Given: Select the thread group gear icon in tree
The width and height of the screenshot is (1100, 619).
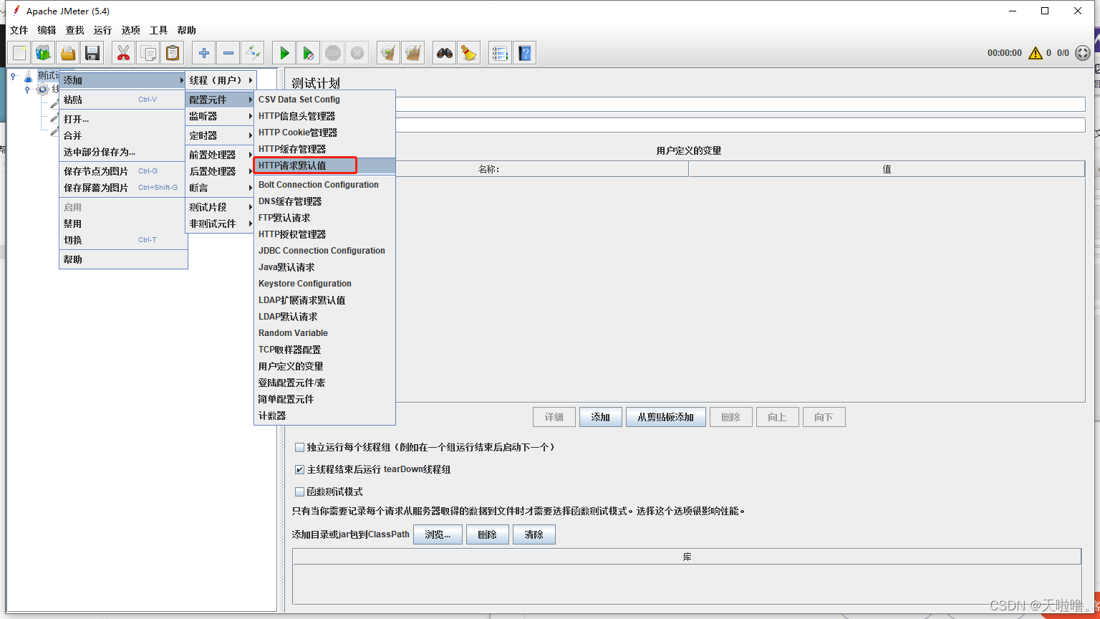Looking at the screenshot, I should [43, 90].
